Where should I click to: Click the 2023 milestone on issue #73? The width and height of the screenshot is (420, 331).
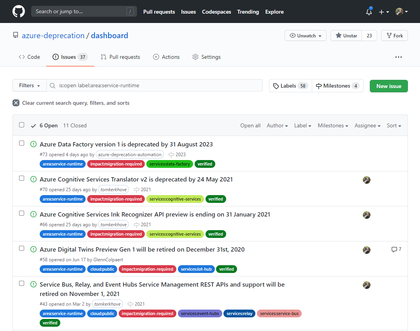(x=177, y=155)
